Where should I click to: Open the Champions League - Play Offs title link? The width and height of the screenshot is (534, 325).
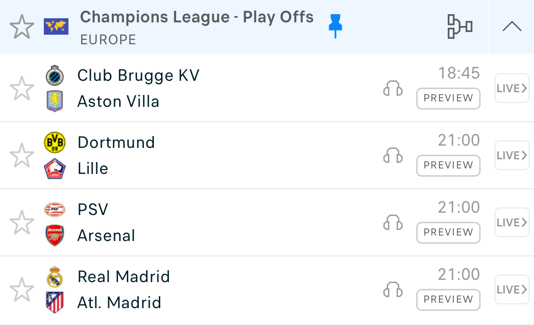197,17
